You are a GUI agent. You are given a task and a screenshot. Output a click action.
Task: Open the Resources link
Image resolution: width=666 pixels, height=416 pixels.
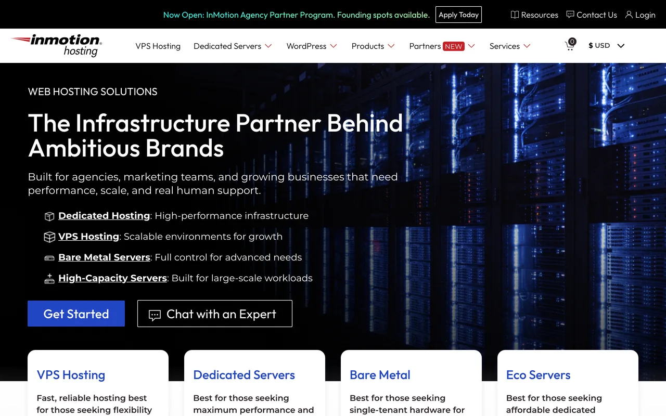(540, 15)
